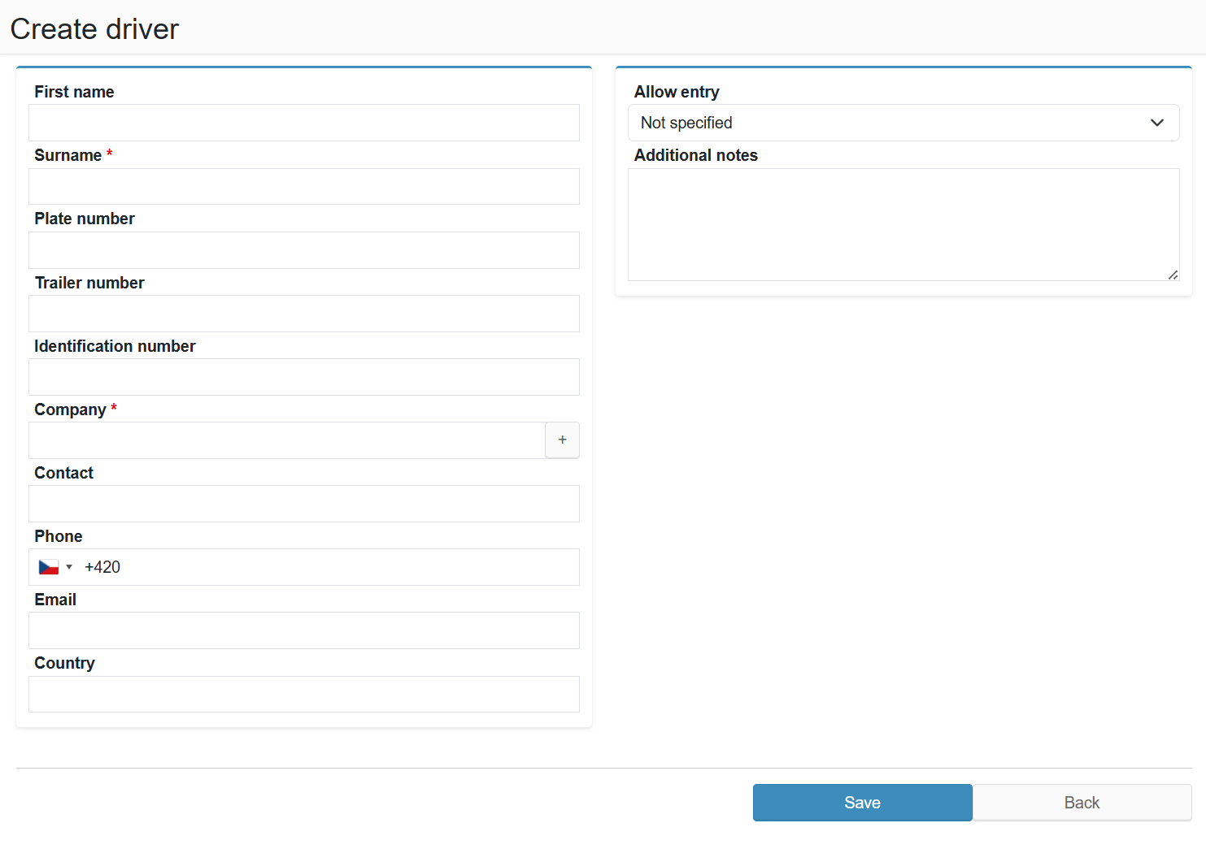Select the Contact text field
The height and width of the screenshot is (849, 1206).
[303, 504]
